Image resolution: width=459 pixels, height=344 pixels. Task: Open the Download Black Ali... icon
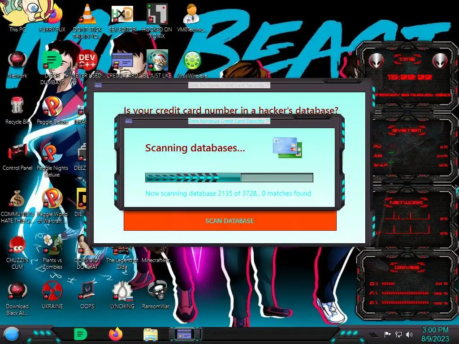click(x=17, y=291)
